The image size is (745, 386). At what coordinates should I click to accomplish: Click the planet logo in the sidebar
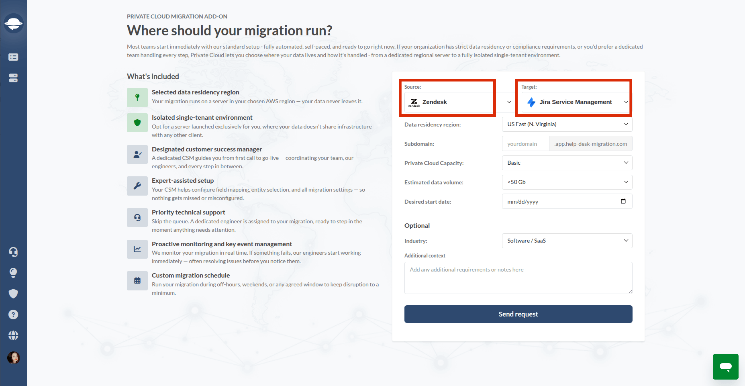(x=13, y=23)
